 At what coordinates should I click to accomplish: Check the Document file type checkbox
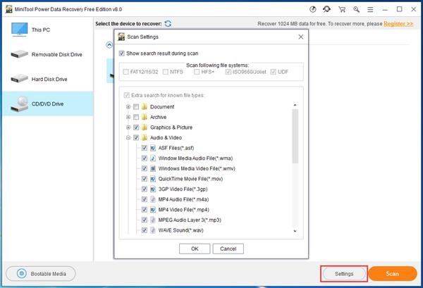click(x=136, y=107)
